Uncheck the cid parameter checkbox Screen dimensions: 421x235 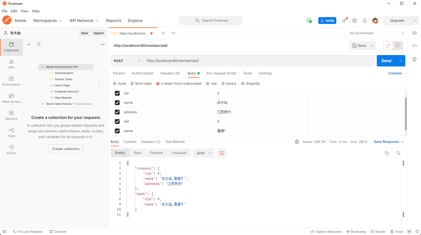[x=117, y=93]
